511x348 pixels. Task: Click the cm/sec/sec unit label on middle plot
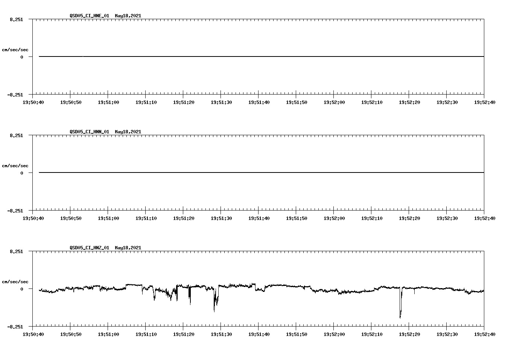coord(15,165)
